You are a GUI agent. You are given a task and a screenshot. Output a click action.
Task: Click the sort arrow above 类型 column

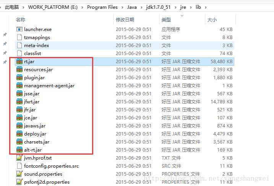182,16
